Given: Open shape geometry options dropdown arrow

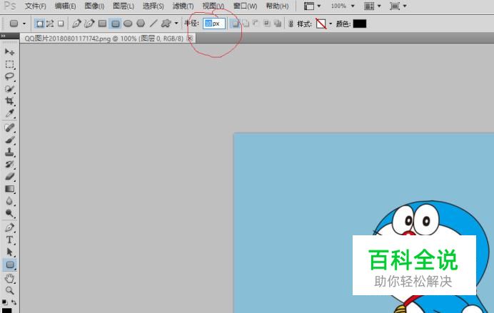Looking at the screenshot, I should (x=176, y=24).
